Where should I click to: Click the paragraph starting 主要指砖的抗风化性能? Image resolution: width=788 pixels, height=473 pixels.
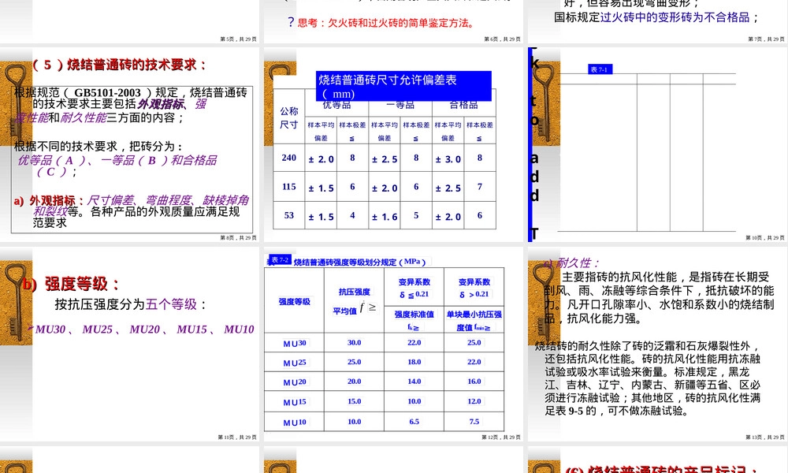660,297
